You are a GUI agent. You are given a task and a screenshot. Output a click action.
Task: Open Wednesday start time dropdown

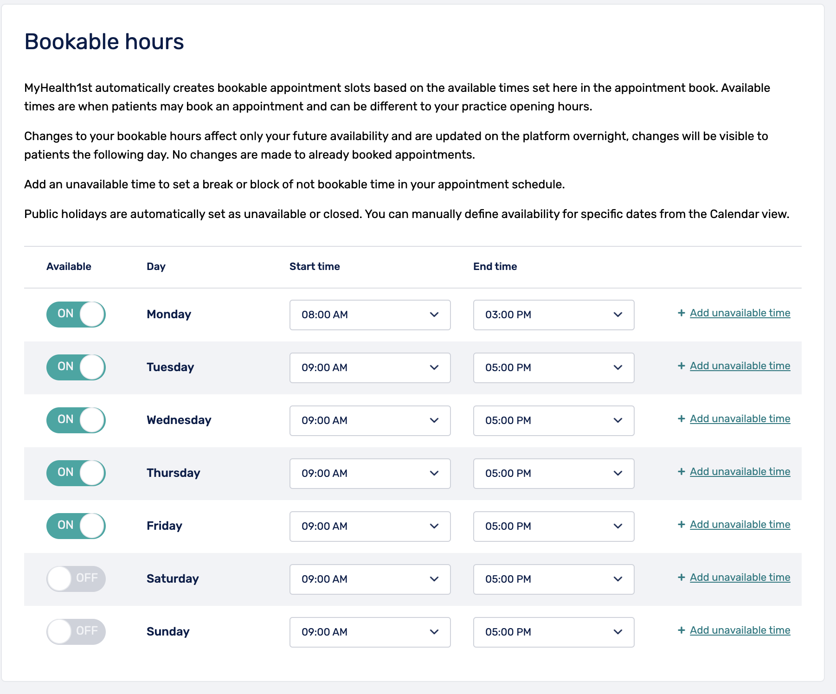click(370, 421)
